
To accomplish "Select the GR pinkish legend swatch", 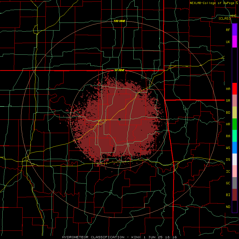I will tap(234, 101).
